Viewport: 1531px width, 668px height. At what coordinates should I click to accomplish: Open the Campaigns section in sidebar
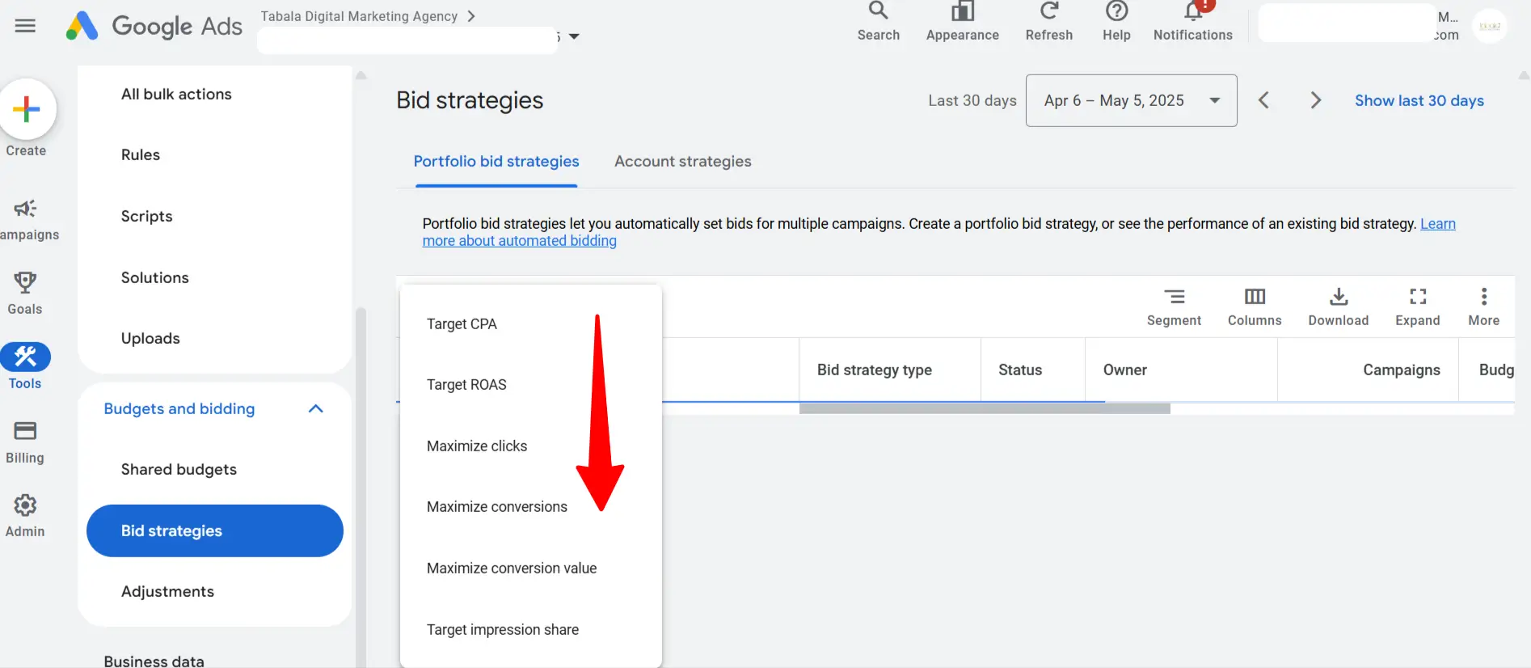(27, 220)
